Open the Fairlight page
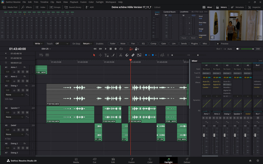Image resolution: width=263 pixels, height=164 pixels. coord(168,160)
